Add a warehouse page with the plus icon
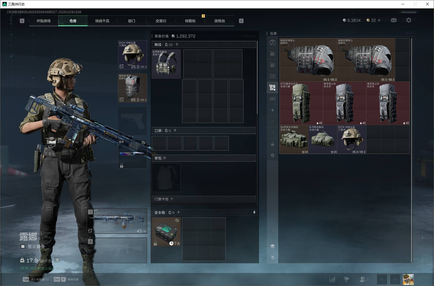 tap(273, 110)
